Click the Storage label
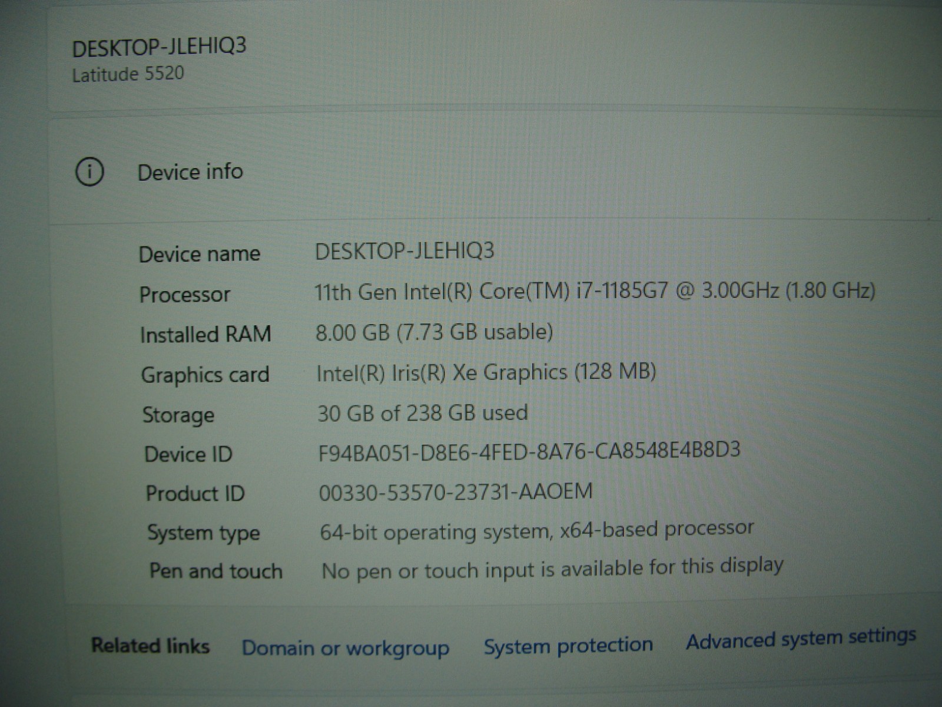Viewport: 942px width, 707px height. pyautogui.click(x=178, y=415)
